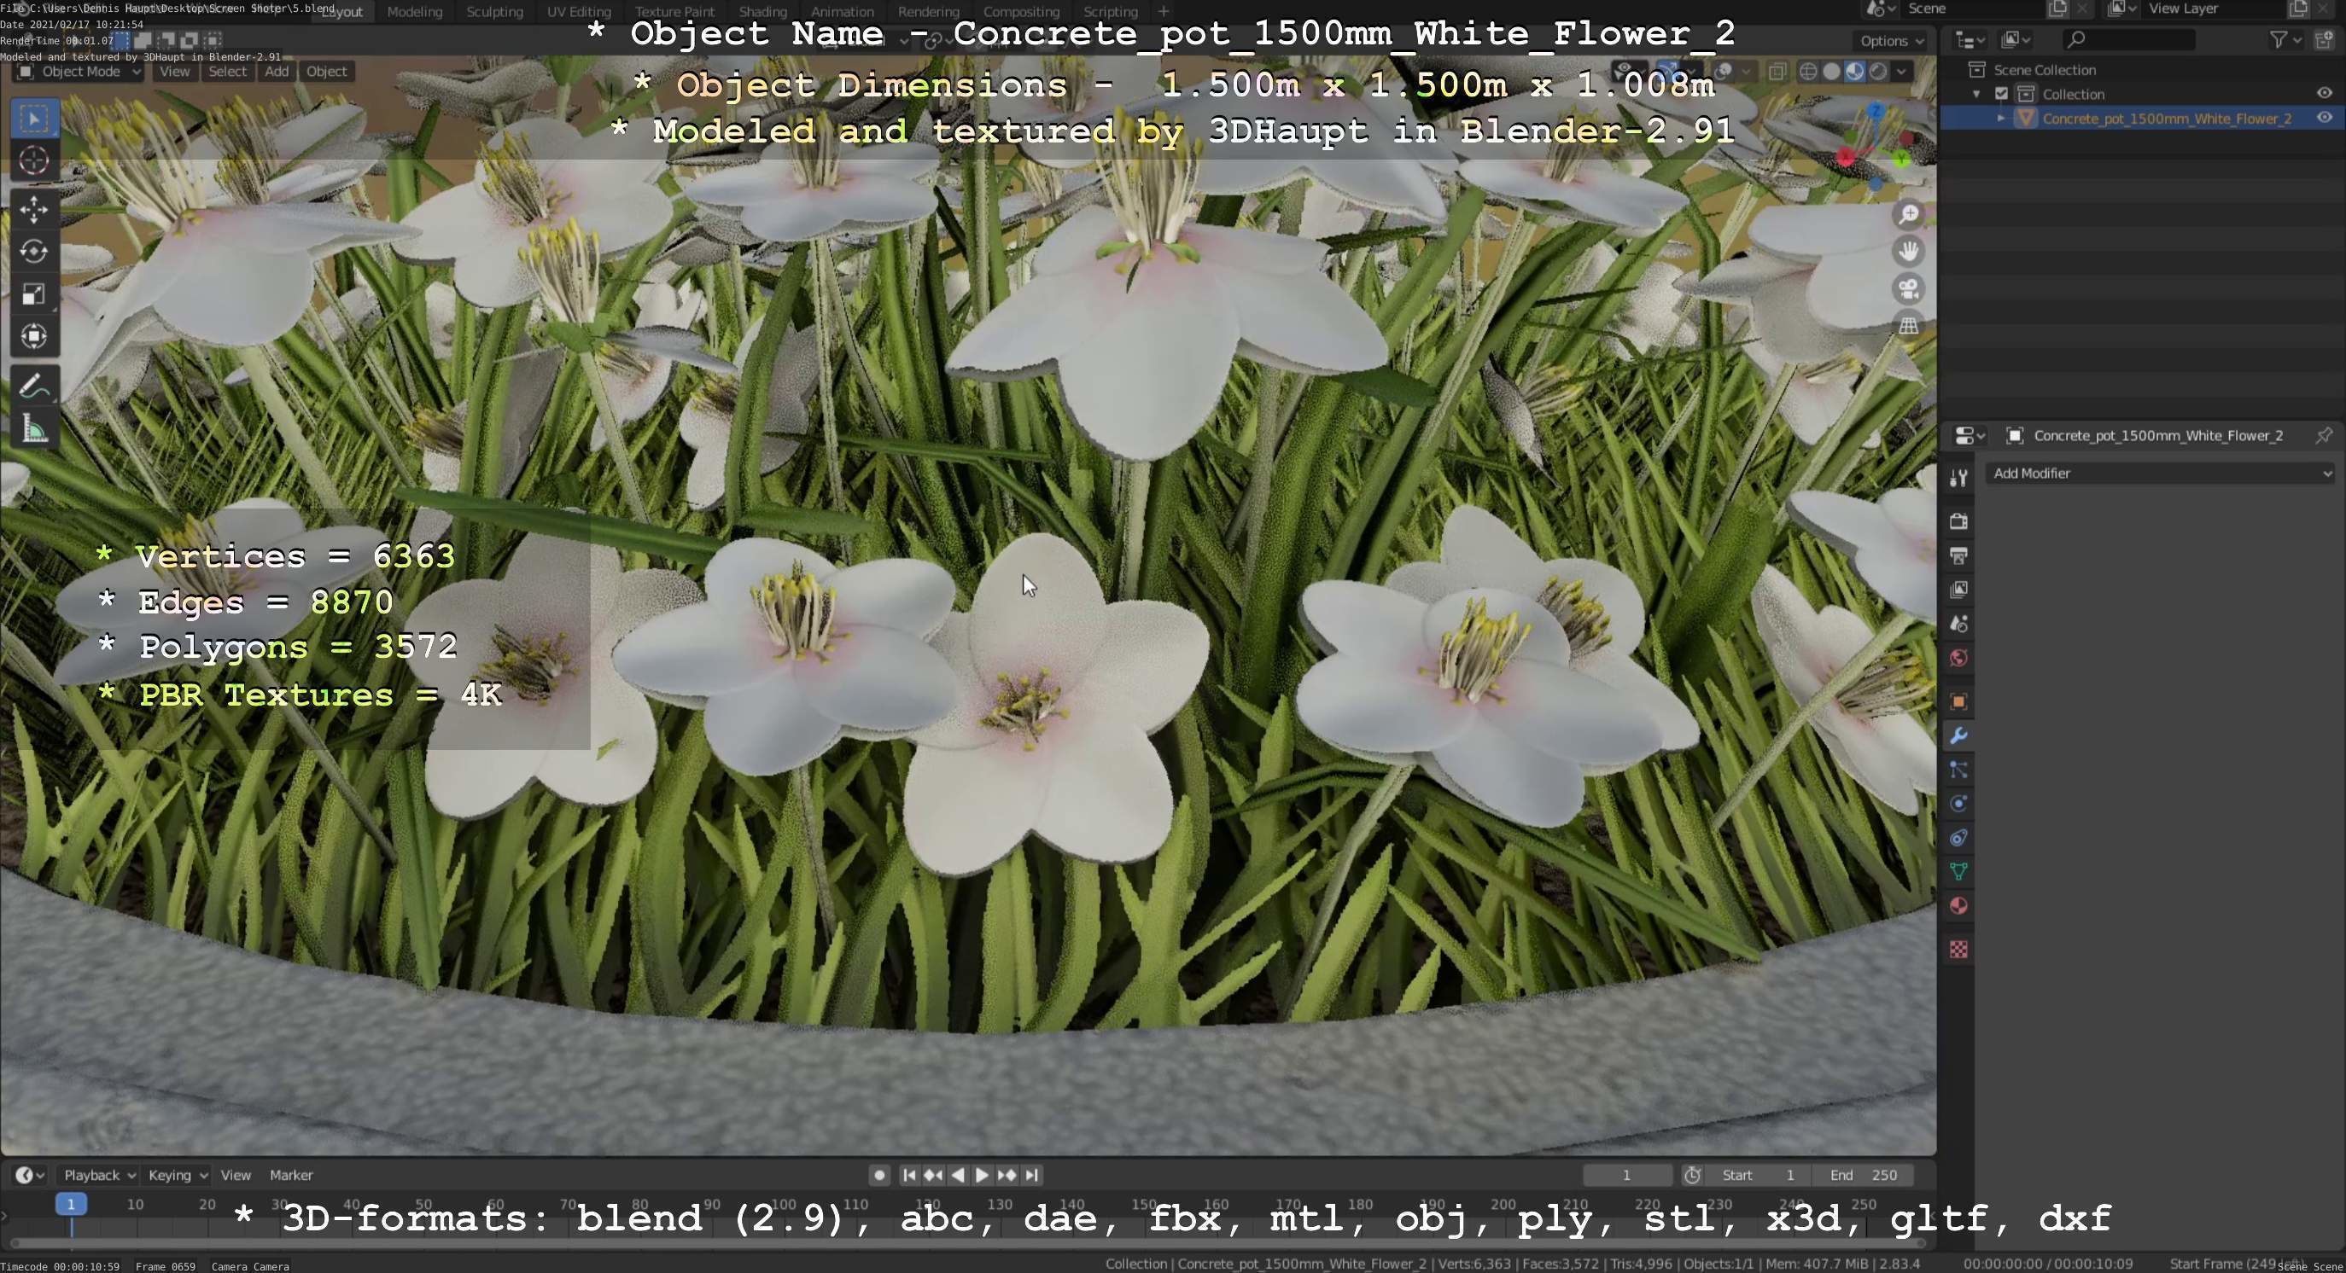2346x1273 pixels.
Task: Open the Physics properties tab icon
Action: (1958, 805)
